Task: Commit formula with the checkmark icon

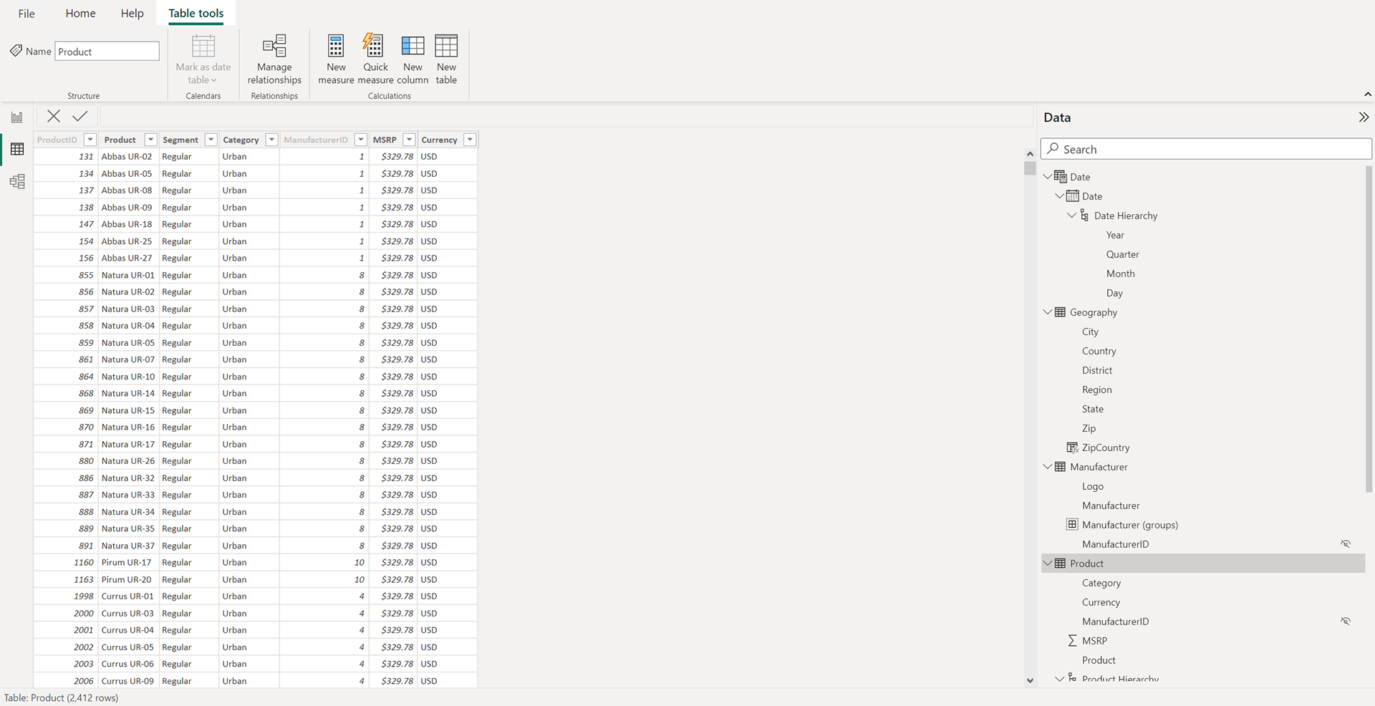Action: 80,116
